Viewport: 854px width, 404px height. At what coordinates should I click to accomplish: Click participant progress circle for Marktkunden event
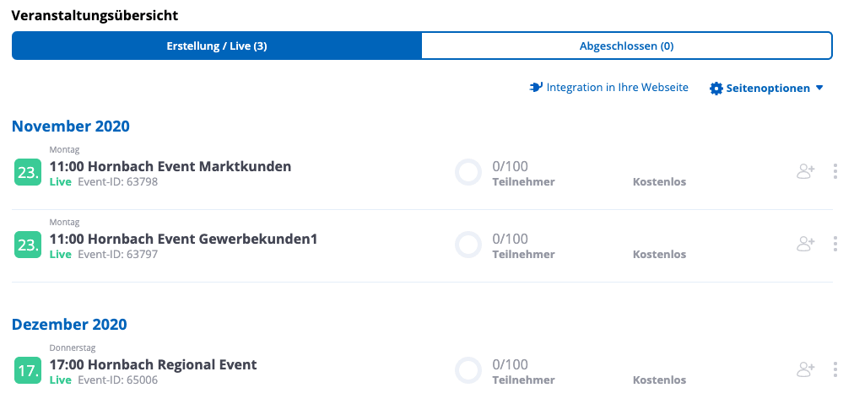coord(468,172)
